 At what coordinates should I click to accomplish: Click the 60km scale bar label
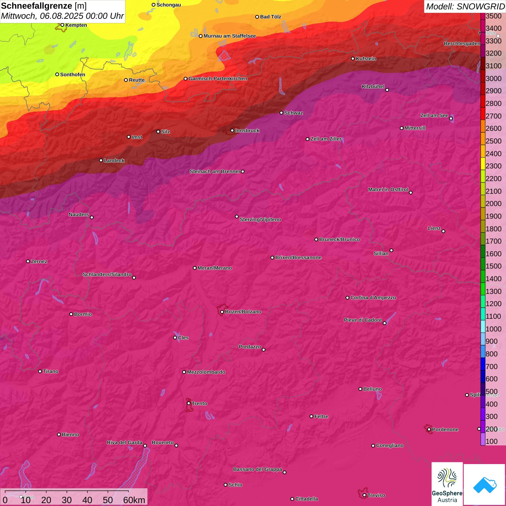(134, 500)
